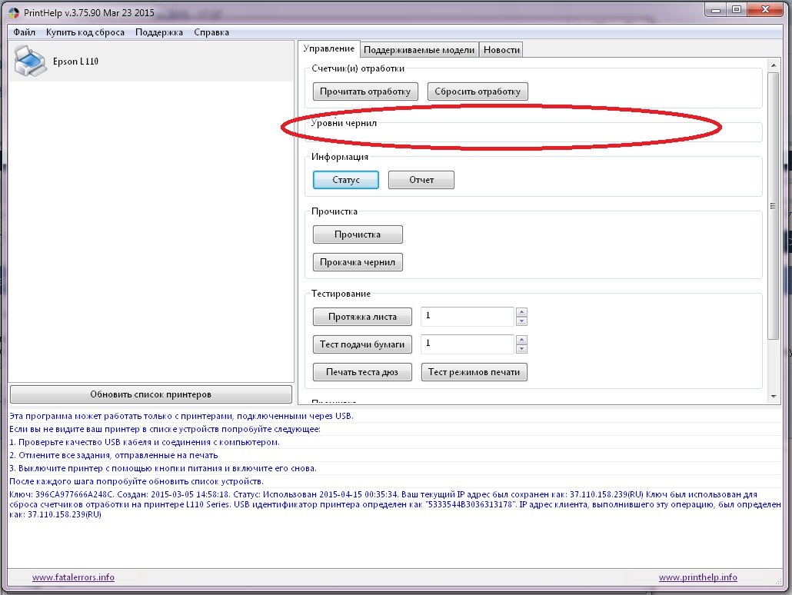
Task: Click the control panel scrollbar down arrow
Action: click(774, 397)
